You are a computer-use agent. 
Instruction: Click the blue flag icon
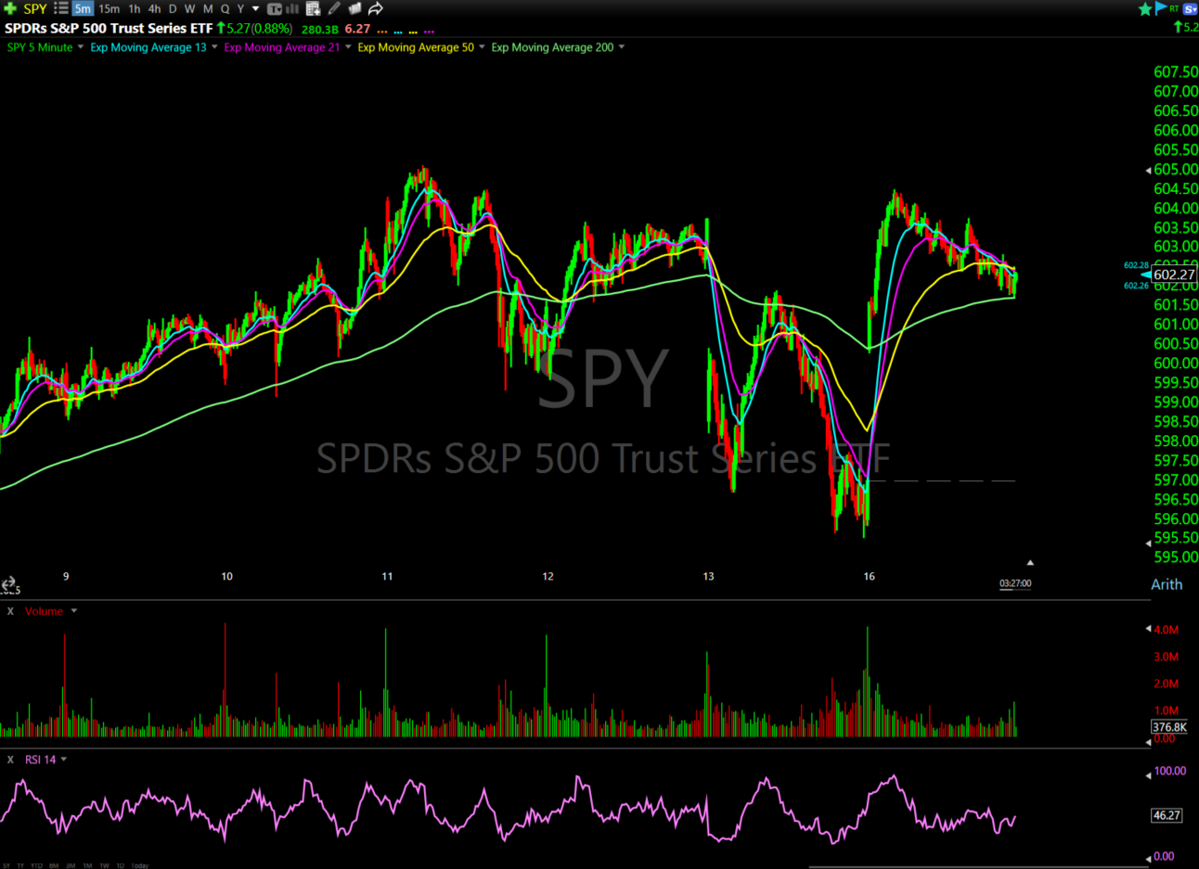point(1161,8)
